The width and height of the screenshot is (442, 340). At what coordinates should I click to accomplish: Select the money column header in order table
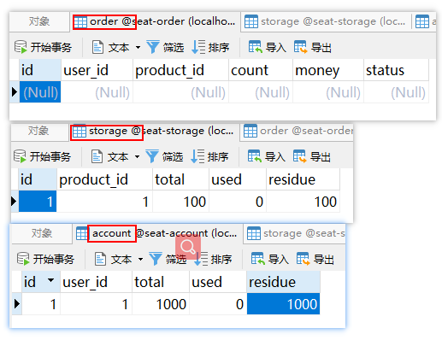[328, 70]
